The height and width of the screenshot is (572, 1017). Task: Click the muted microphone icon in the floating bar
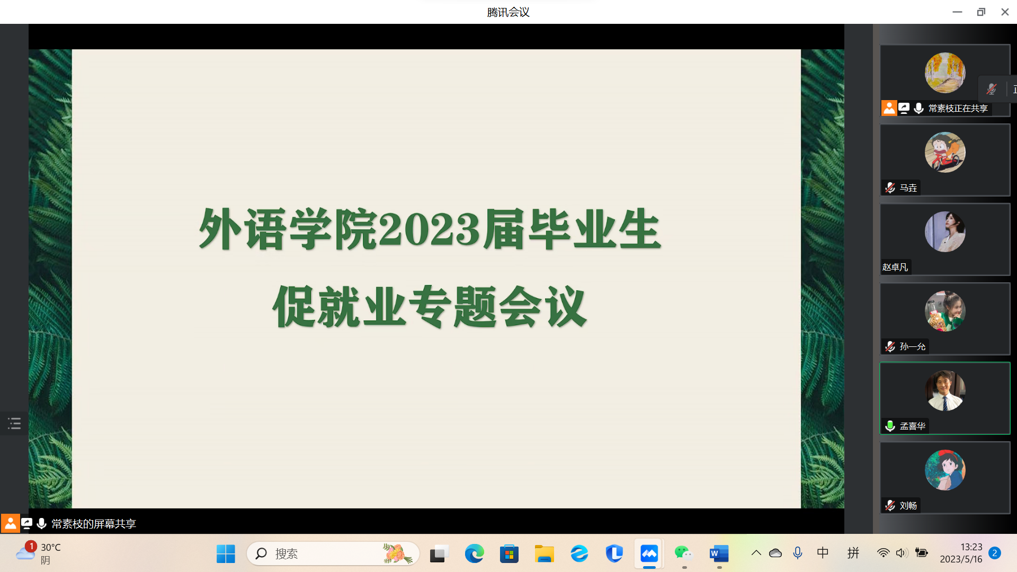[992, 89]
